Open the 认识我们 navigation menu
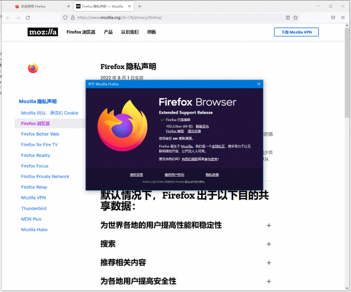 [130, 32]
